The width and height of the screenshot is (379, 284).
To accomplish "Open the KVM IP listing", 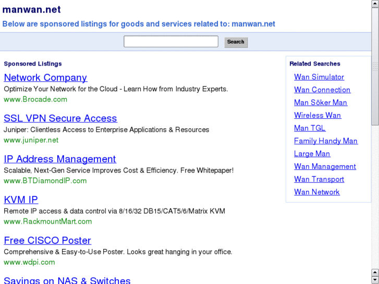I will coord(21,200).
